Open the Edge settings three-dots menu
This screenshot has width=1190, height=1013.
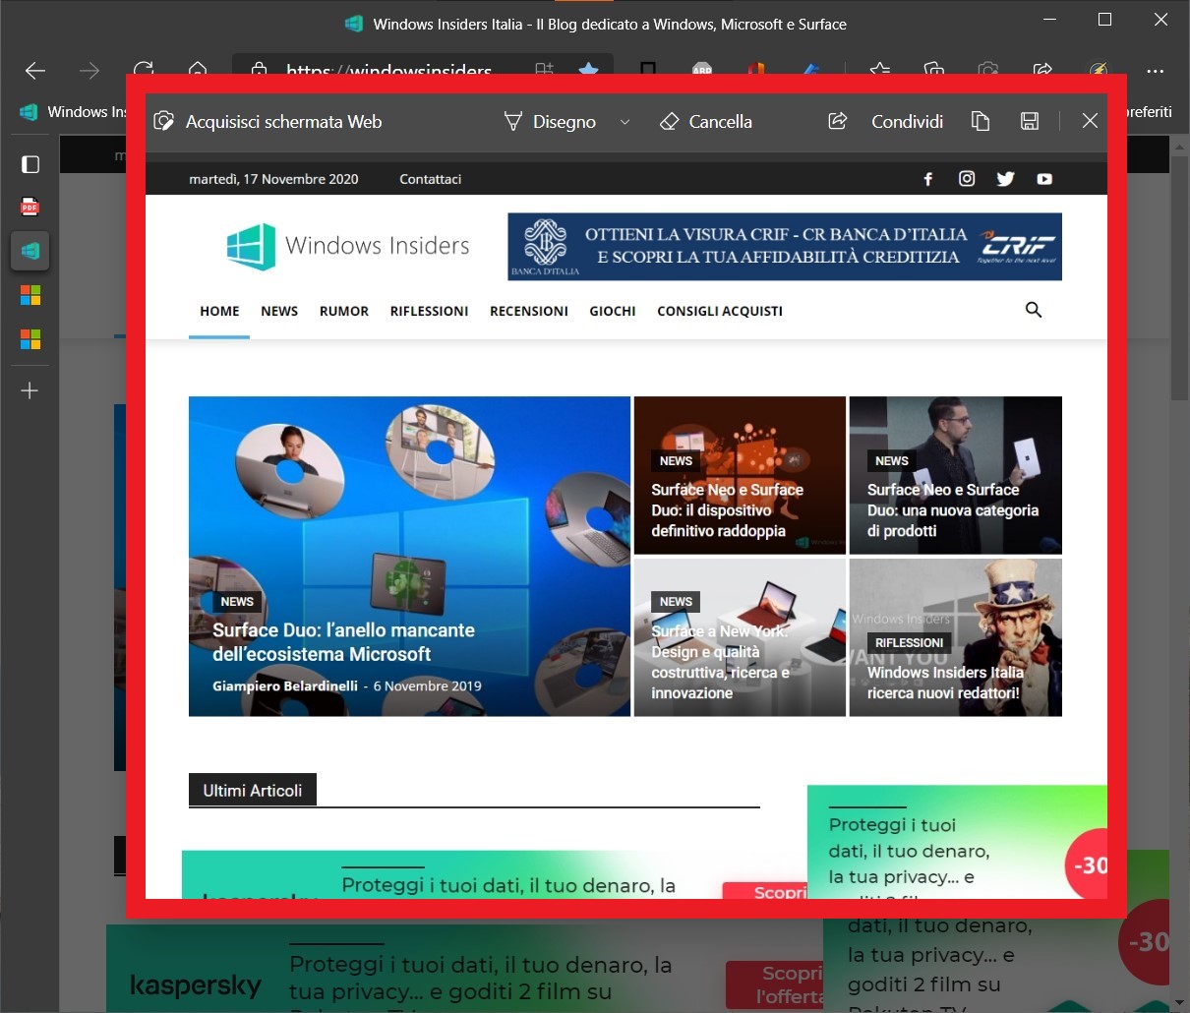tap(1156, 70)
